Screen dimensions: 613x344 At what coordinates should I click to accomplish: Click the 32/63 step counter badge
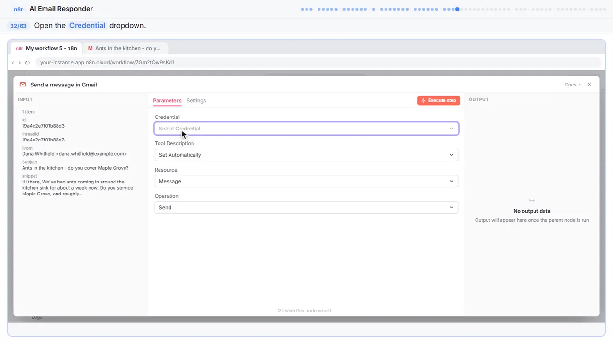tap(19, 26)
